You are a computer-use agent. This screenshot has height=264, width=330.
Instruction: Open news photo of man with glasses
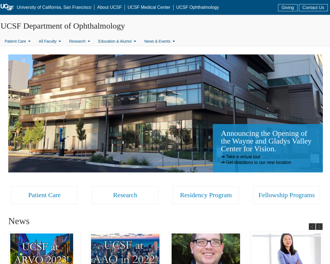[x=206, y=249]
